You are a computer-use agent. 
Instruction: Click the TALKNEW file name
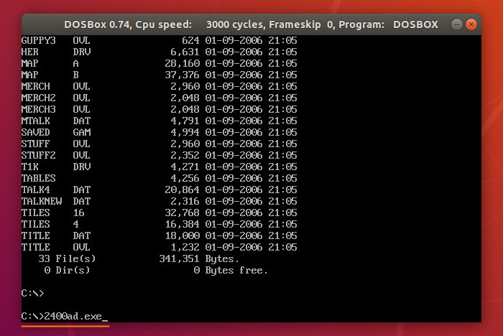click(x=42, y=201)
